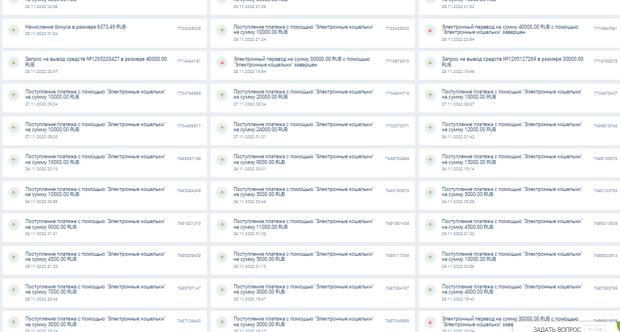Click the 9000.00 RUB payment text dated 26.11.2022 01:21

point(95,224)
